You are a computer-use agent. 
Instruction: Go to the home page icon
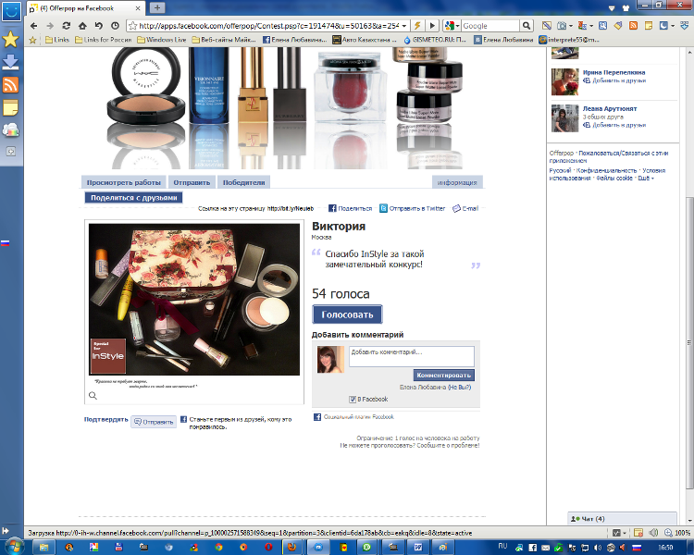pyautogui.click(x=82, y=26)
